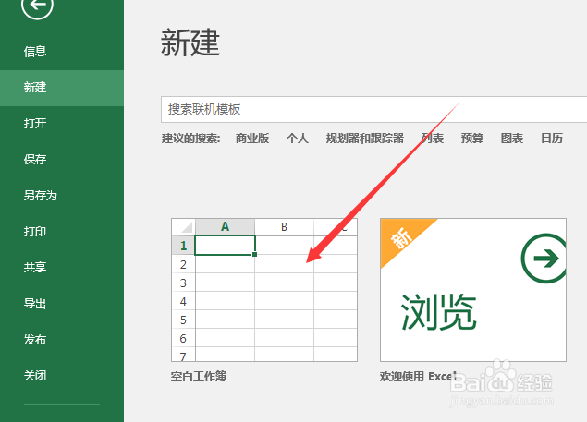Click 保存 in the sidebar
Viewport: 587px width, 422px height.
(35, 160)
